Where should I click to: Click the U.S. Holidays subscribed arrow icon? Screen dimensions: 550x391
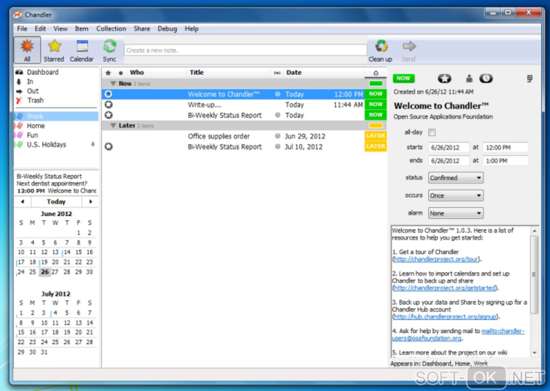click(93, 144)
